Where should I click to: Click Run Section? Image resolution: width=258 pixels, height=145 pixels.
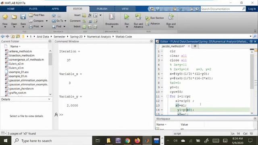click(x=155, y=18)
